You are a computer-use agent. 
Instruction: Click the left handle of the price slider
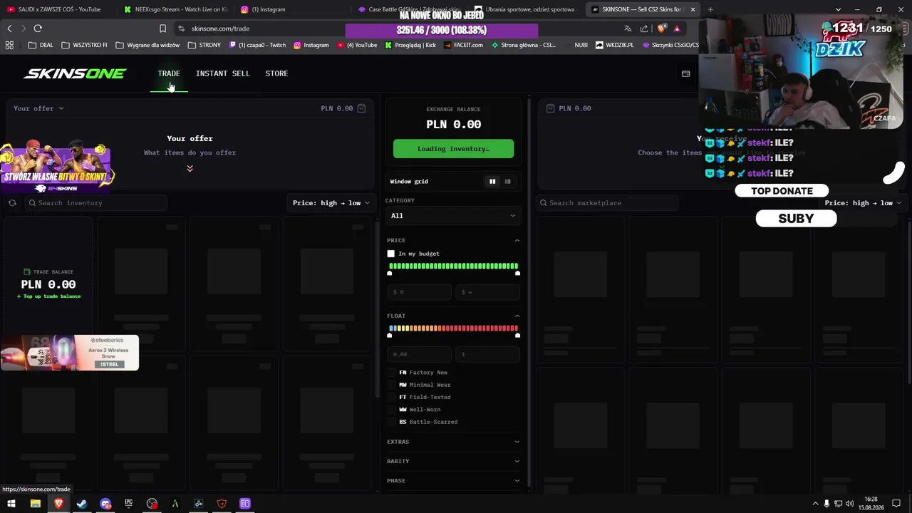[389, 273]
